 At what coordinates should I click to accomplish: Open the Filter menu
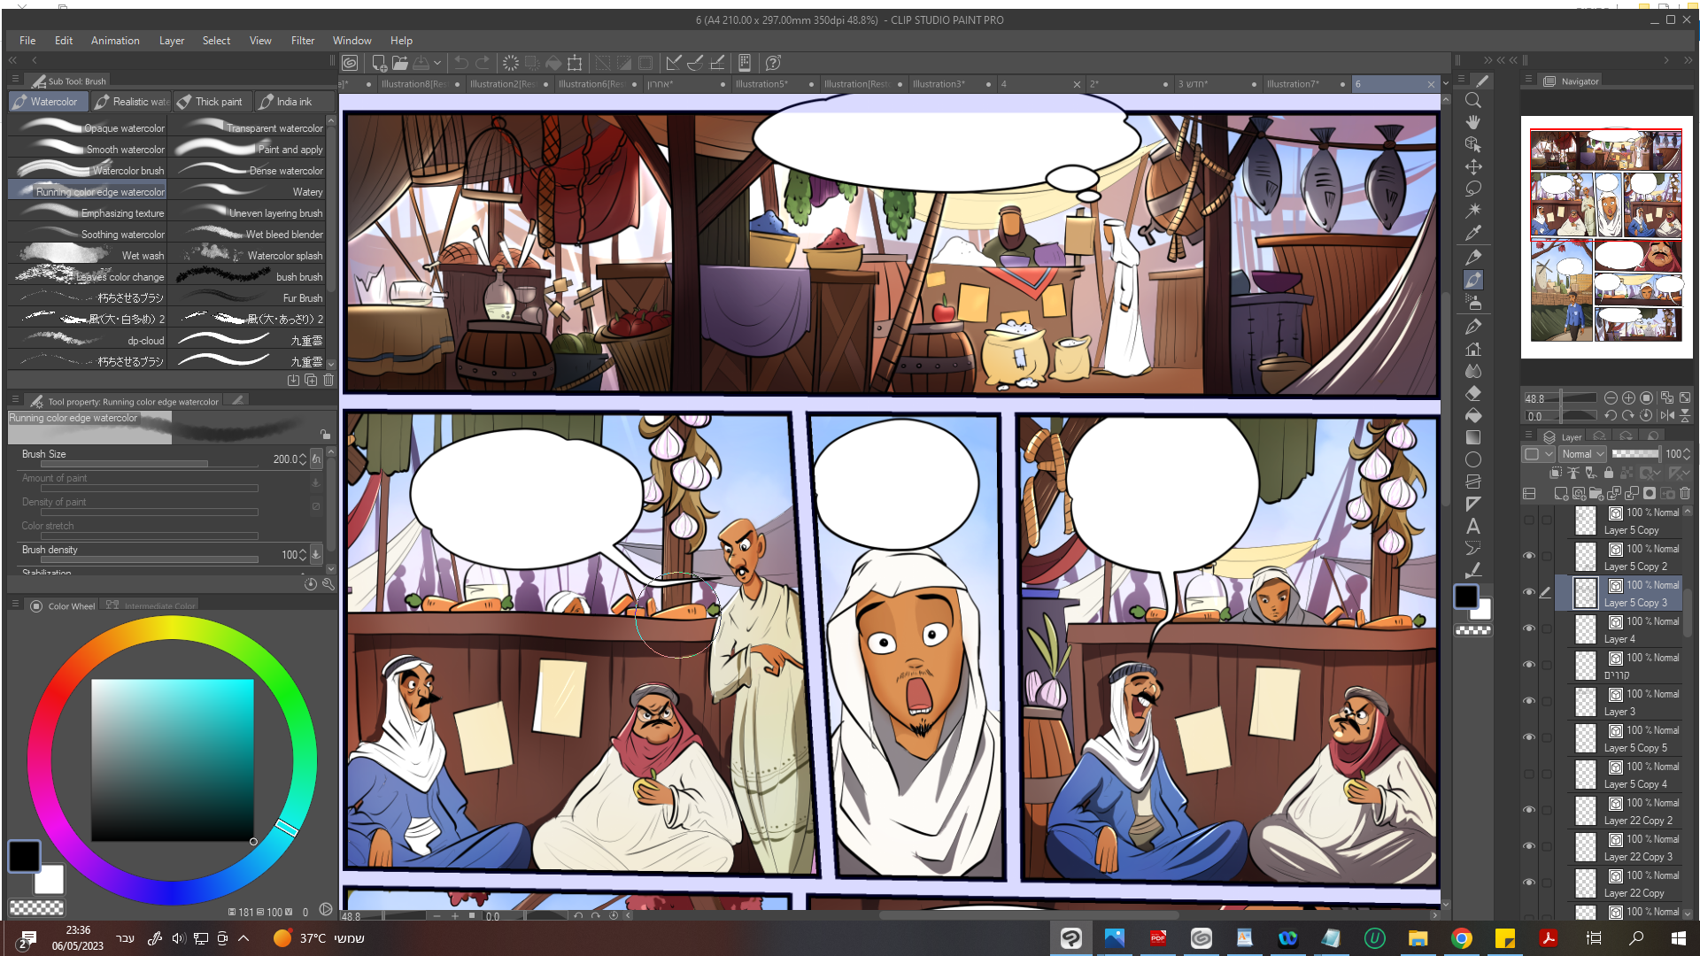(x=302, y=41)
